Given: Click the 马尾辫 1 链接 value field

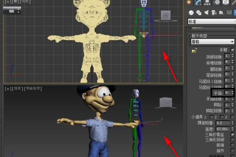Looking at the screenshot, I should (x=227, y=80).
